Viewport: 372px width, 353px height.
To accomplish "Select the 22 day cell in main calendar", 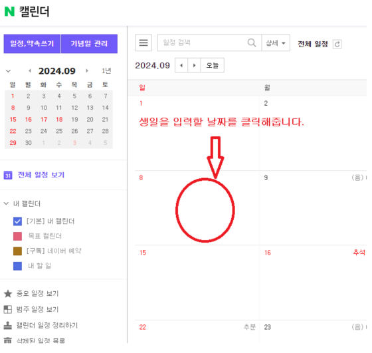I will (x=197, y=332).
